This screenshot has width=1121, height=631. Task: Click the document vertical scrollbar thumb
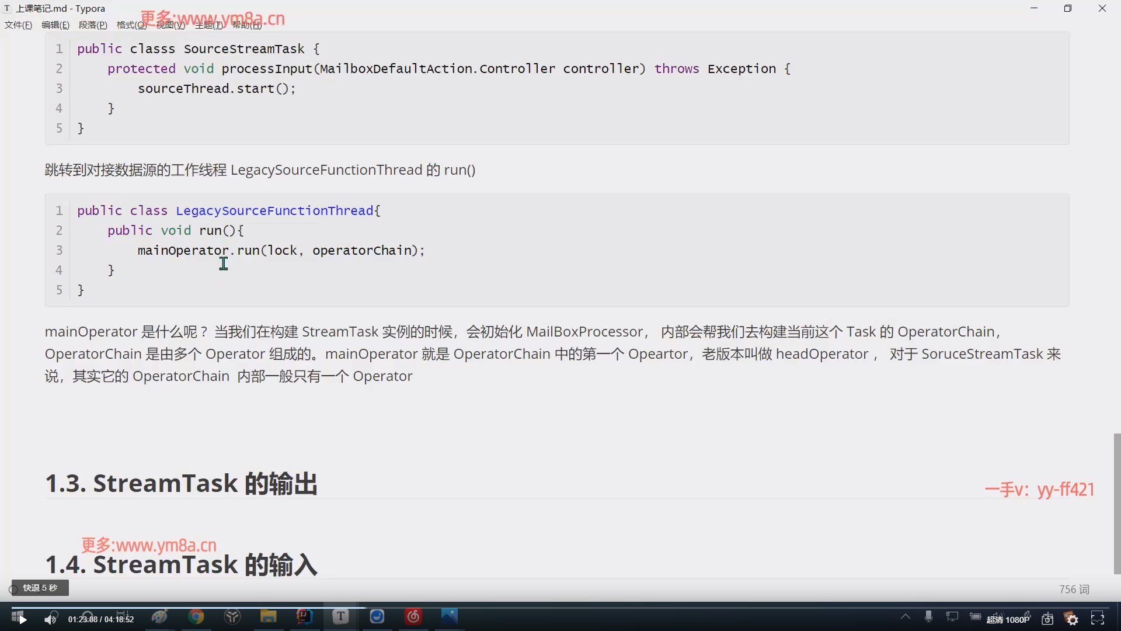click(x=1117, y=503)
